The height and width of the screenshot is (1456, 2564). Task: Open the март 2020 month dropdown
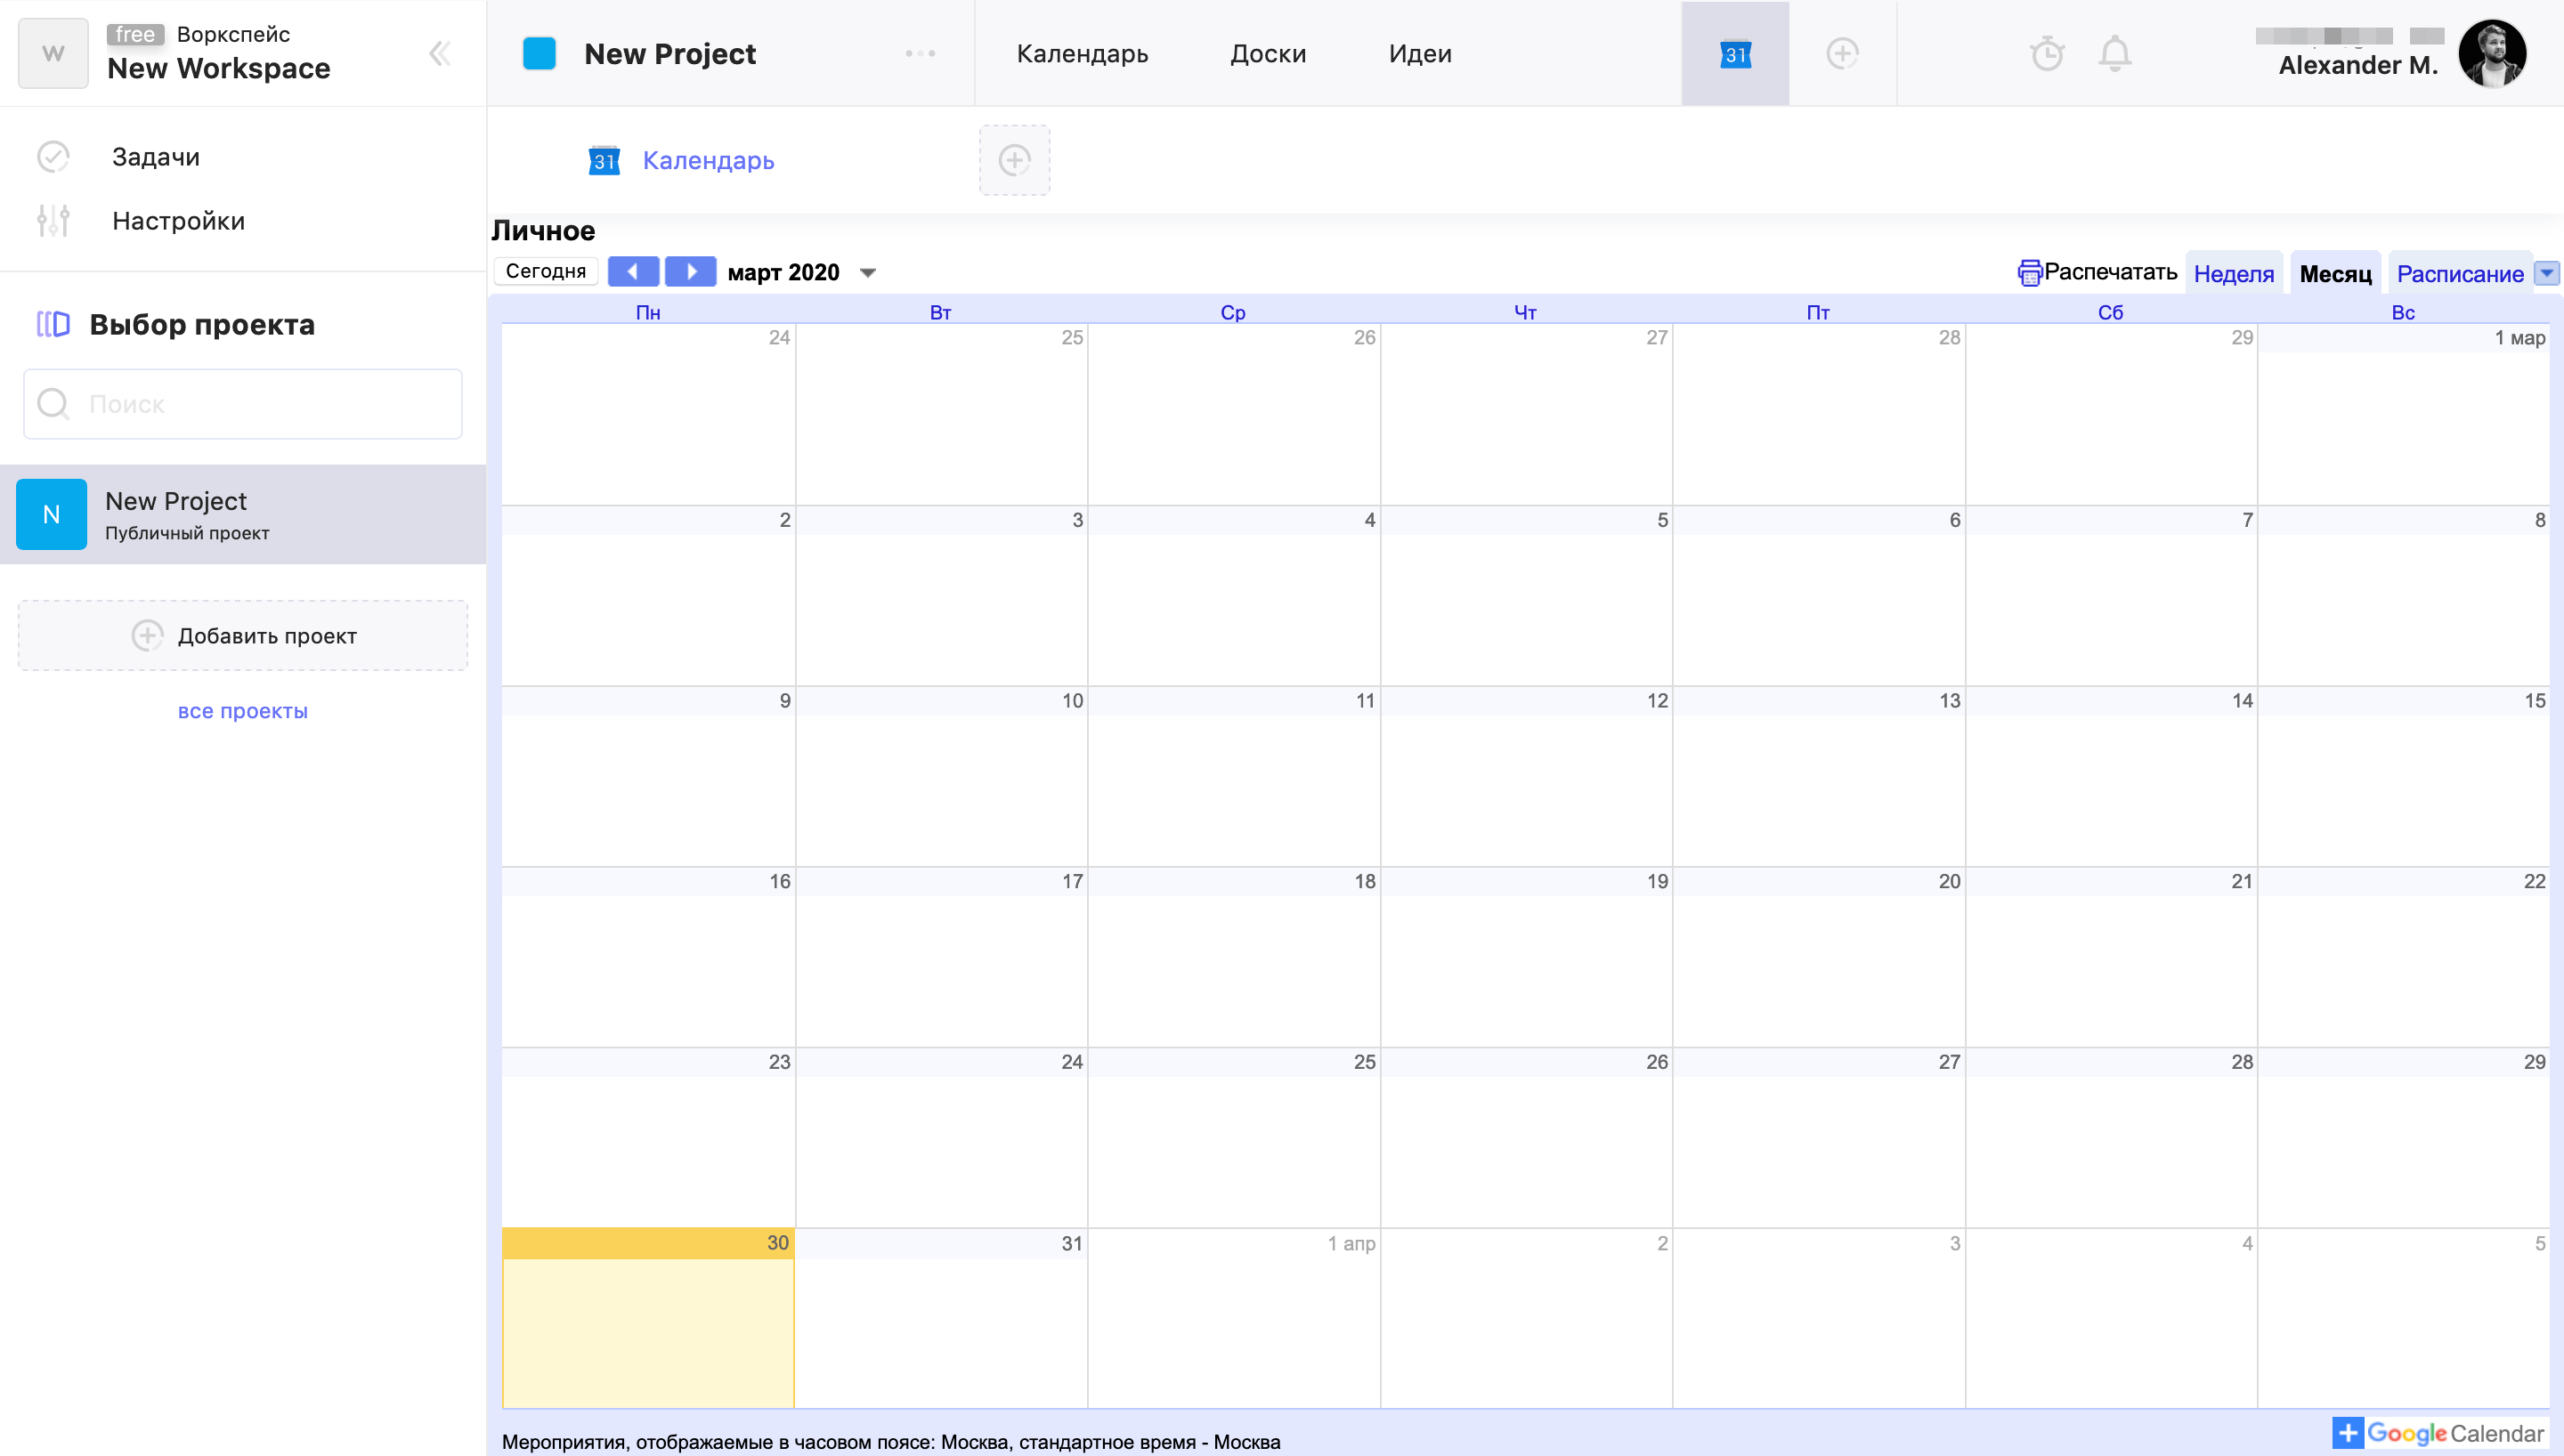click(868, 273)
